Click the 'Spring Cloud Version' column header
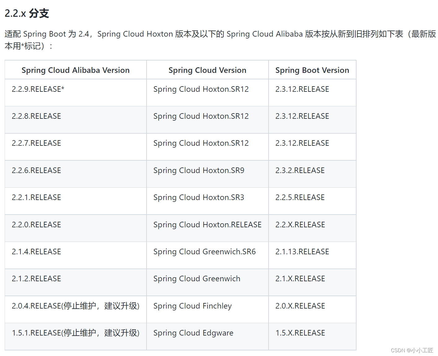The image size is (438, 356). pos(208,70)
